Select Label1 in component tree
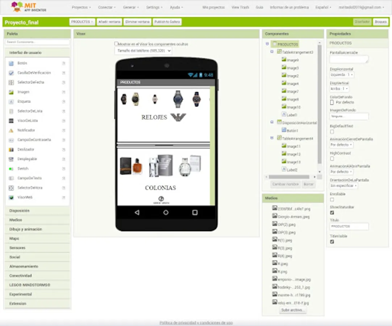 292,115
